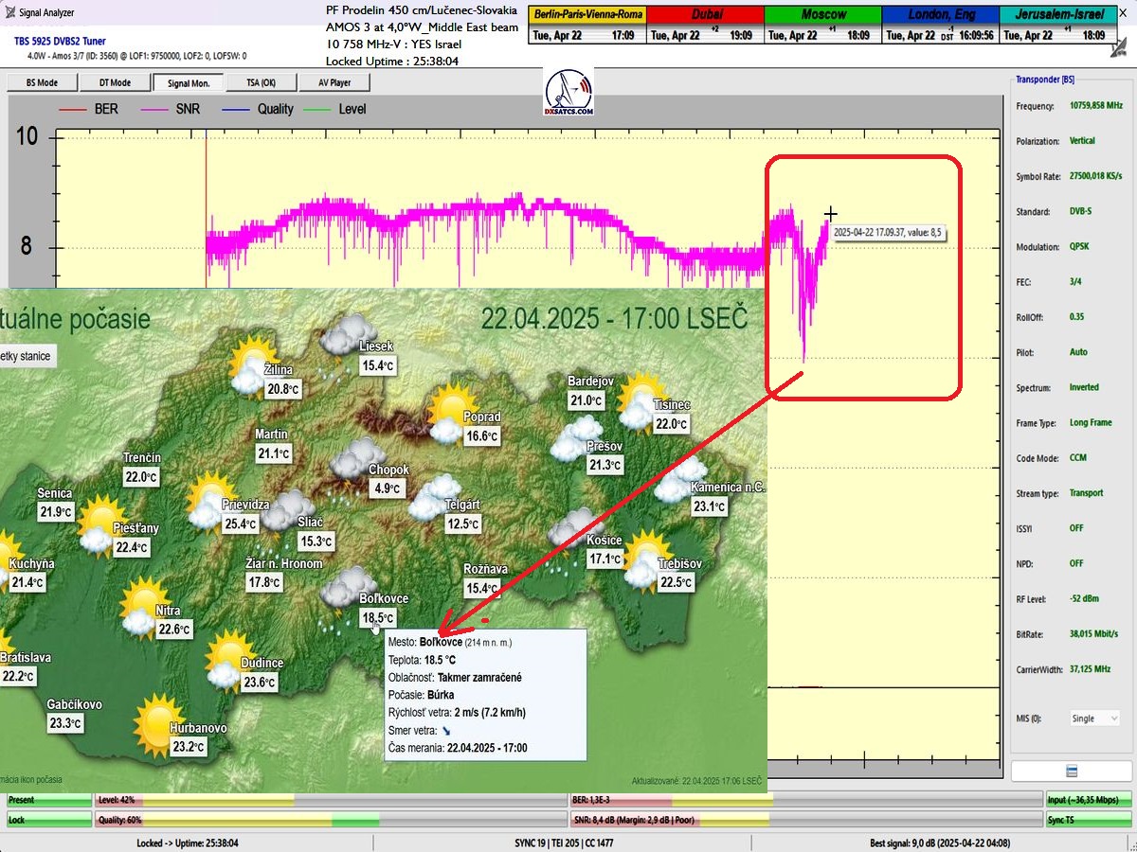
Task: Open the TSA (OK) tab
Action: [x=260, y=82]
